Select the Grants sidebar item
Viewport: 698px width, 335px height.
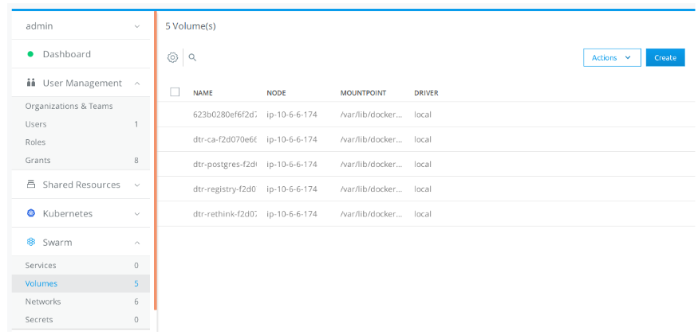pyautogui.click(x=37, y=160)
